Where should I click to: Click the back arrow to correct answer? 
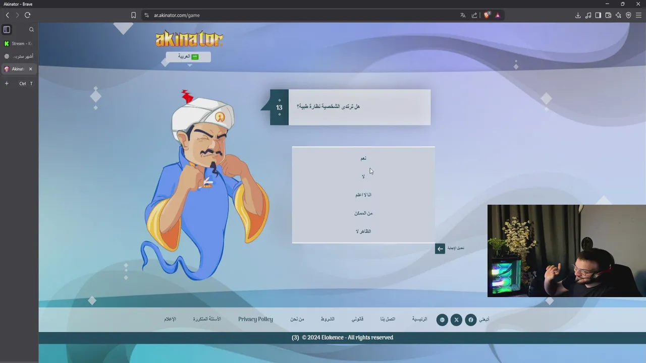440,249
